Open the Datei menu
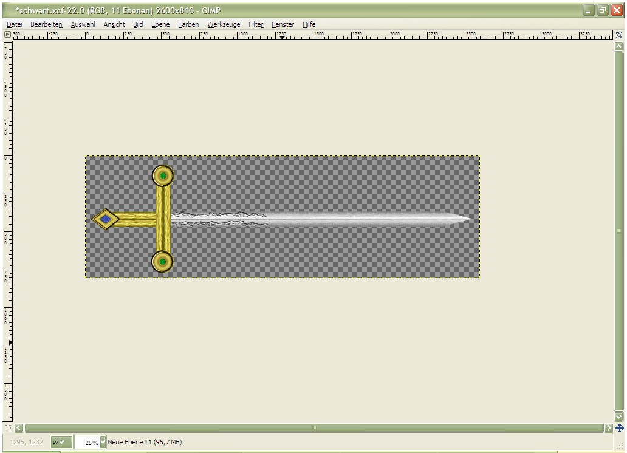 tap(15, 24)
